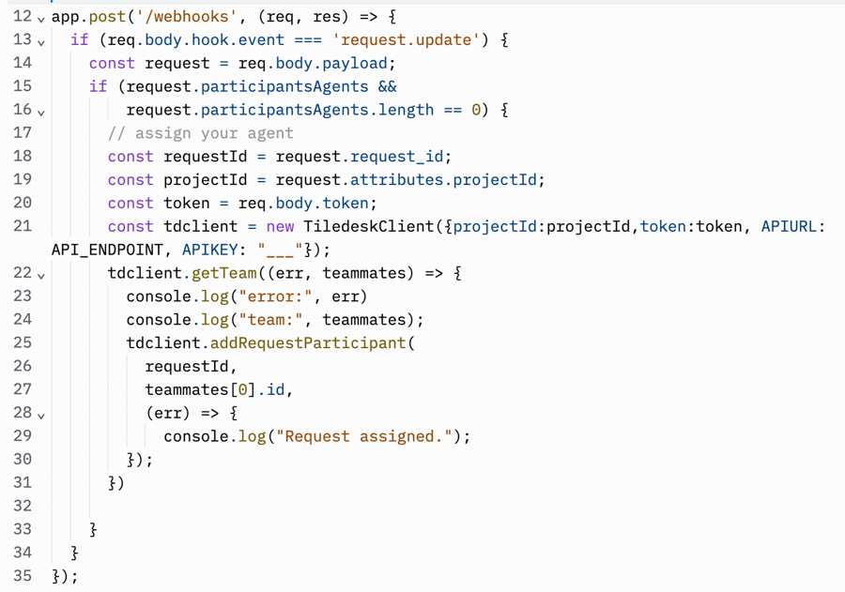Screen dimensions: 845x592
Task: Collapse the app.post block at line 12
Action: point(41,19)
